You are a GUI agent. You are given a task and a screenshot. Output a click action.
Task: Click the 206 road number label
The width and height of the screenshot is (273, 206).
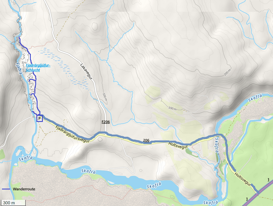pos(146,140)
